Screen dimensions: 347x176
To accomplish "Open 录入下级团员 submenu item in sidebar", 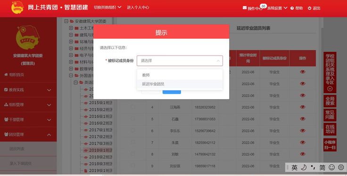I will pos(28,164).
